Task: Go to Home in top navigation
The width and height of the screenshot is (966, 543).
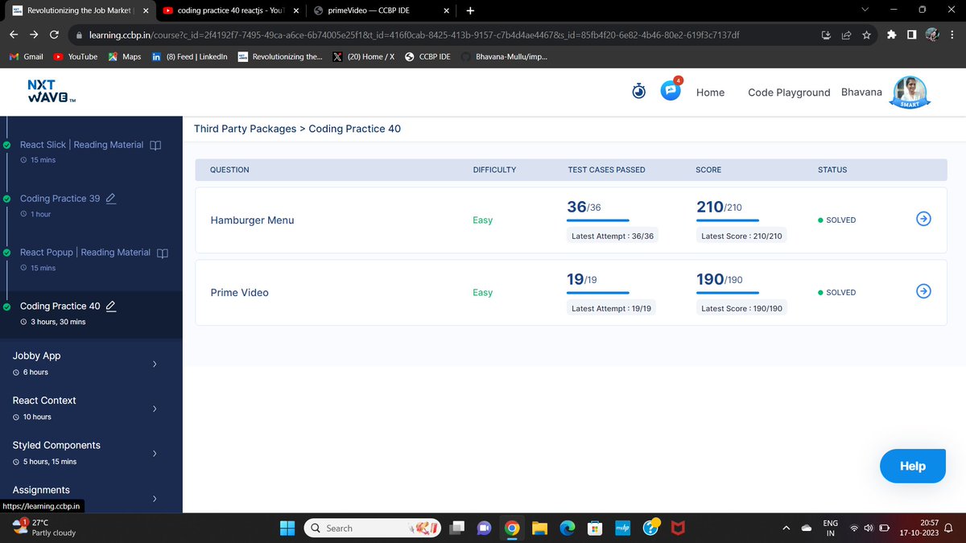Action: click(x=710, y=93)
